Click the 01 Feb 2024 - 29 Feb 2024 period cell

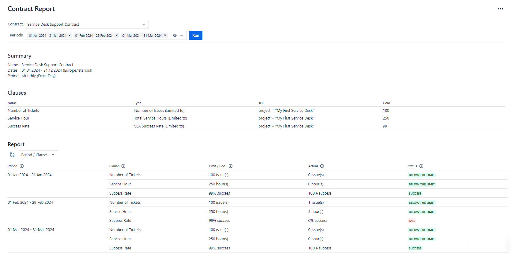(30, 203)
